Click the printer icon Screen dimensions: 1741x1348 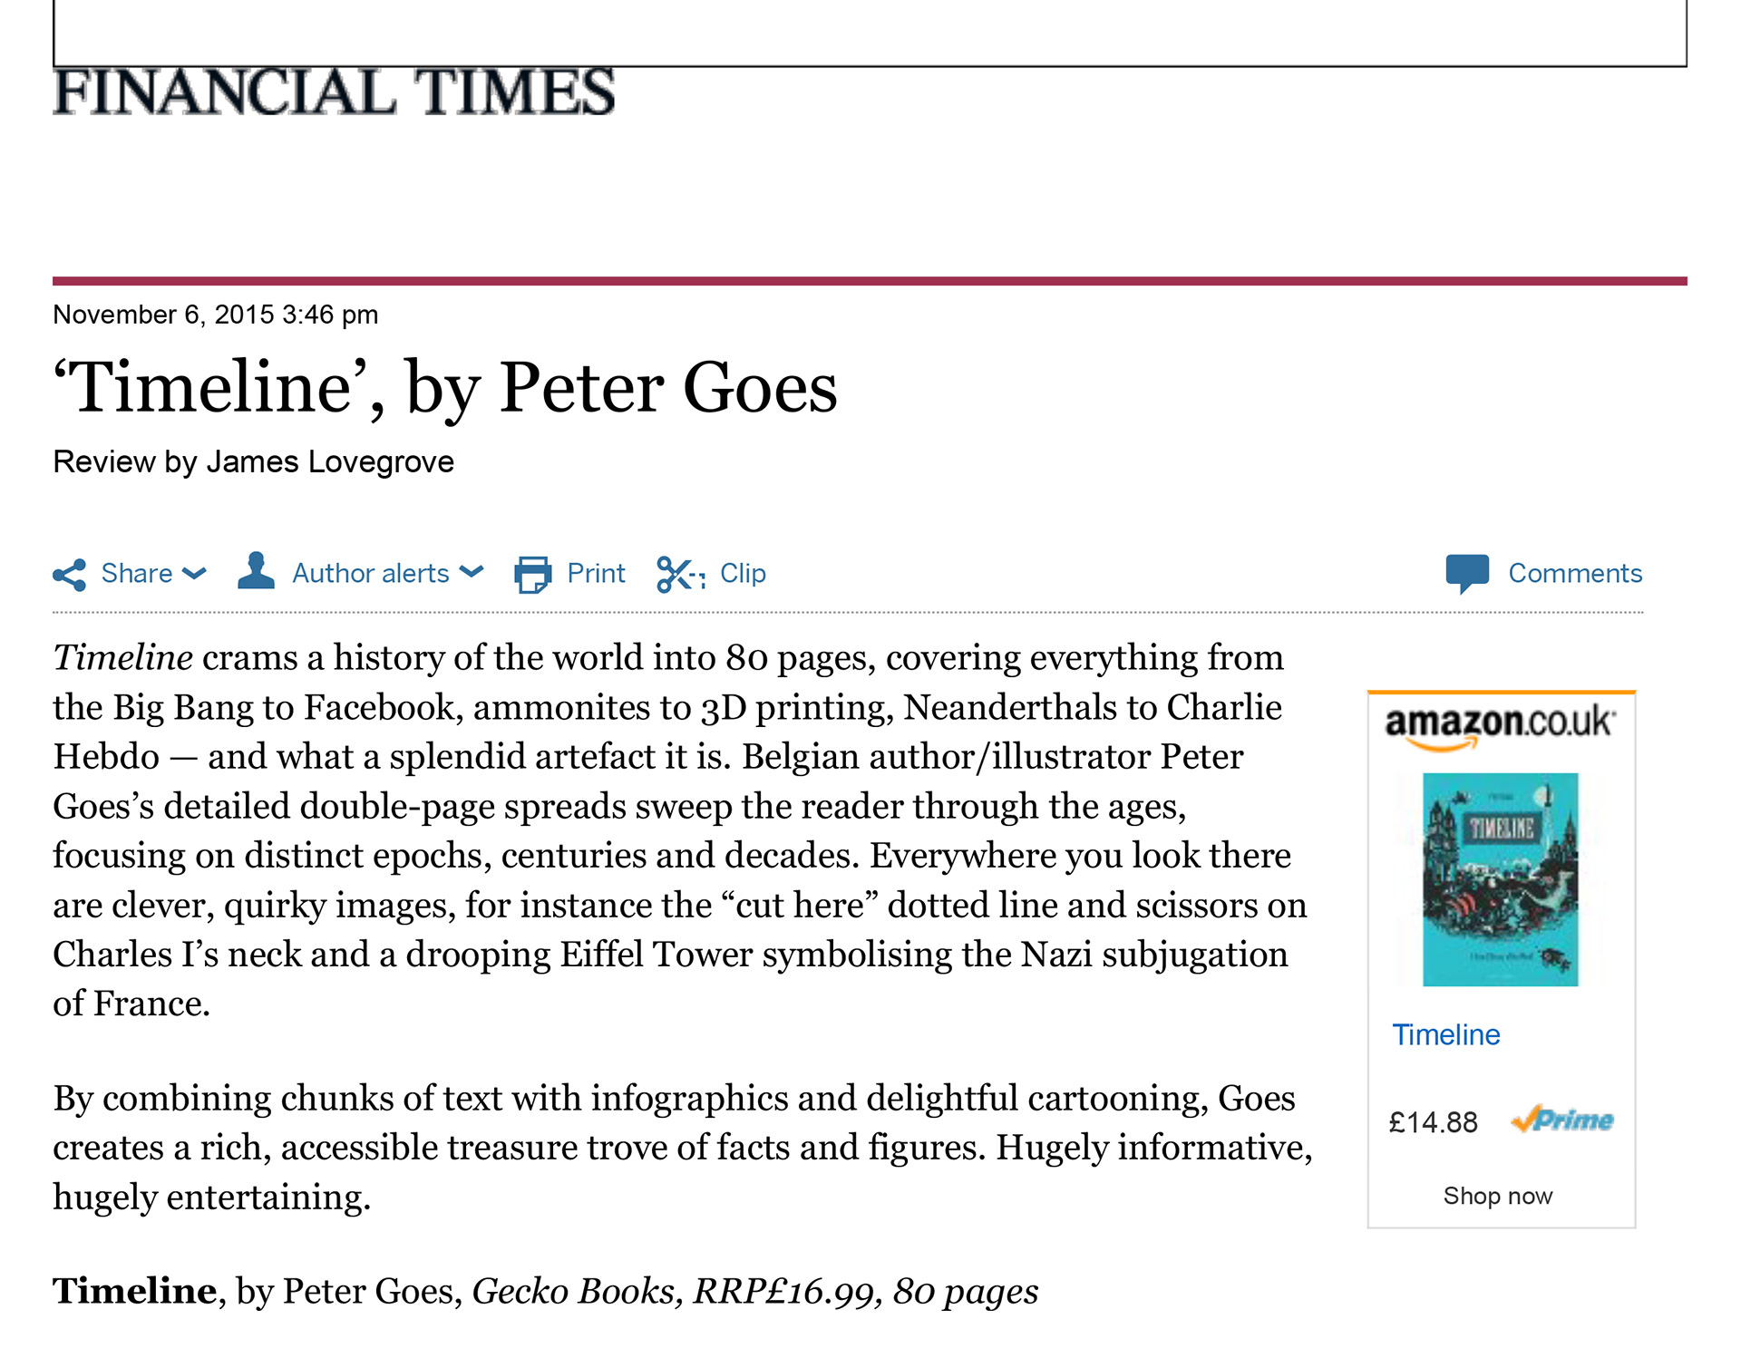(532, 575)
